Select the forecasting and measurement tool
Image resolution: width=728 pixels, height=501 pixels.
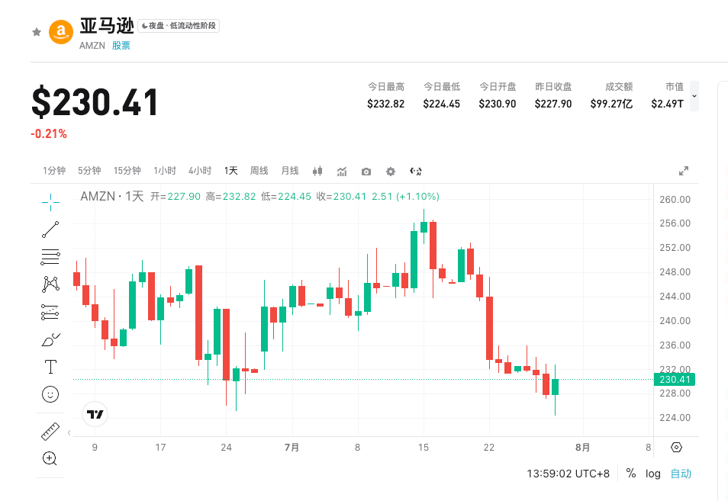[x=50, y=312]
